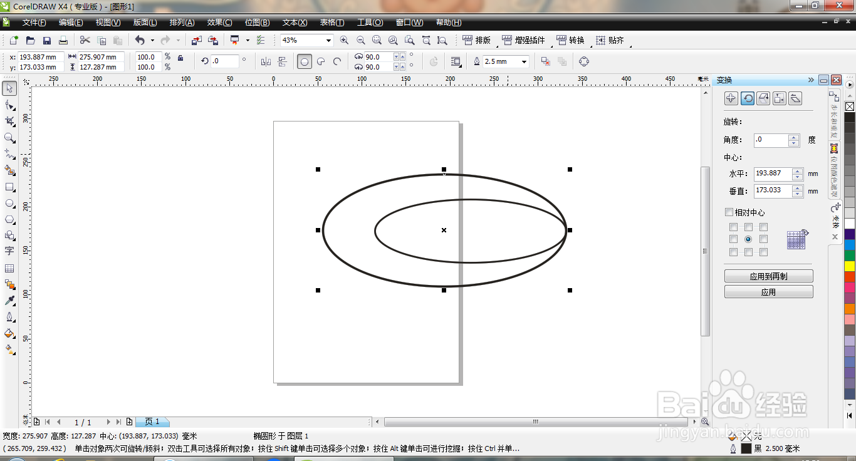Viewport: 856px width, 461px height.
Task: Click the Export icon
Action: [212, 41]
